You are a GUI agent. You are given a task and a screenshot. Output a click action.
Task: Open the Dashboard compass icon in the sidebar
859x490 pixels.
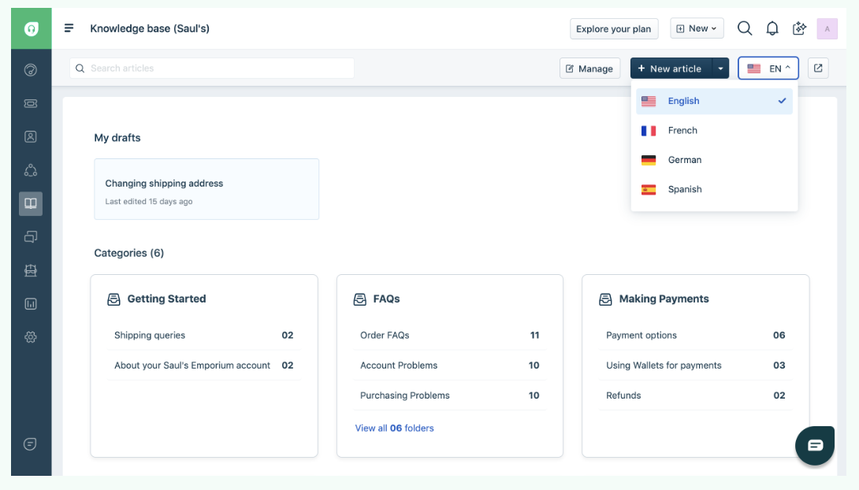coord(30,69)
